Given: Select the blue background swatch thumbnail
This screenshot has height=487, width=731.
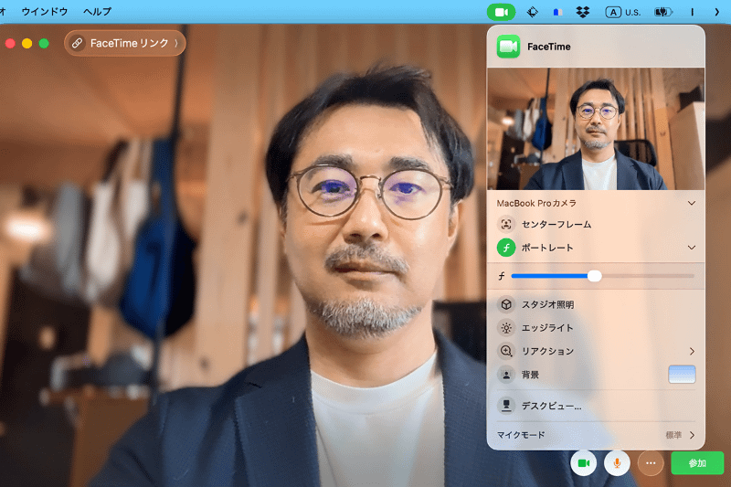Looking at the screenshot, I should point(682,375).
